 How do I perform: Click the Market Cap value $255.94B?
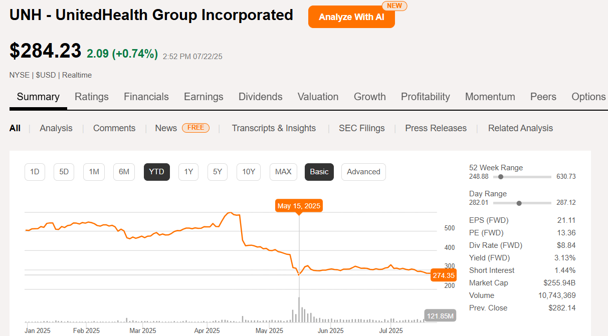[559, 283]
